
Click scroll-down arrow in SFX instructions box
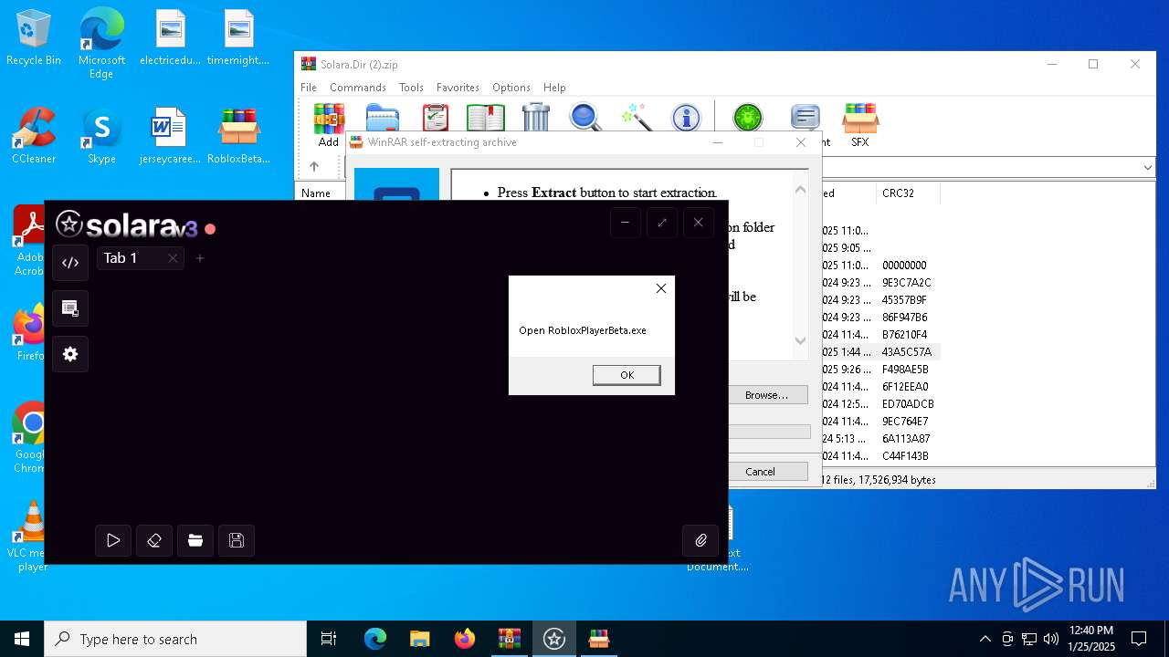pos(800,340)
